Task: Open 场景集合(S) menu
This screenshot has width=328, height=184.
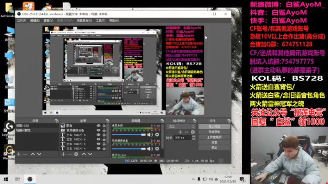Action: (84, 20)
